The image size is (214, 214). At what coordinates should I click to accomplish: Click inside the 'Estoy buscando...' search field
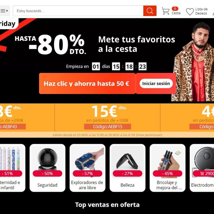pos(78,11)
